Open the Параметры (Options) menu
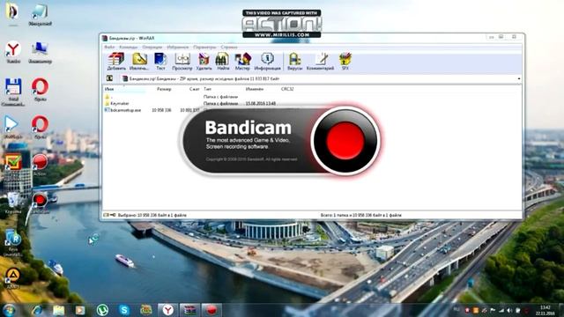The image size is (564, 317). click(204, 47)
